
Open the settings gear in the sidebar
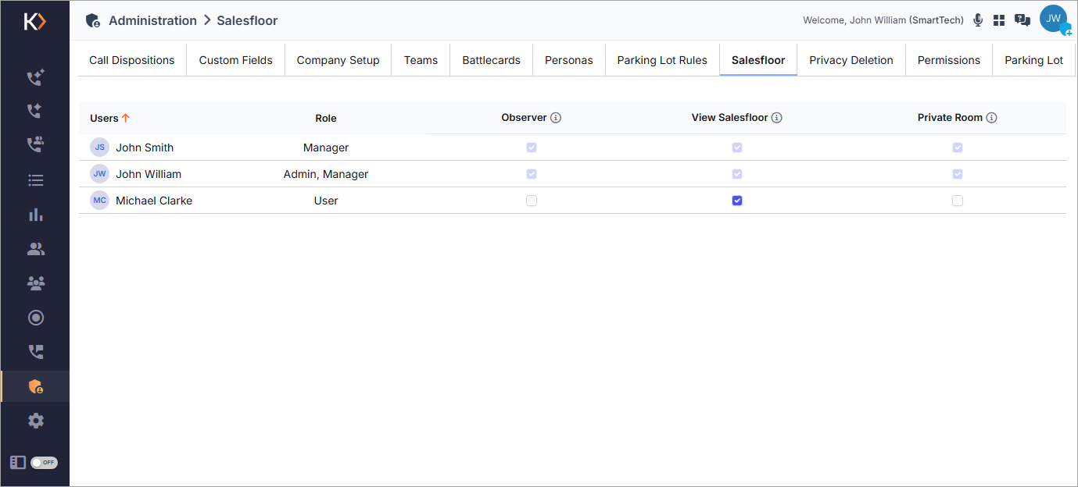coord(35,421)
